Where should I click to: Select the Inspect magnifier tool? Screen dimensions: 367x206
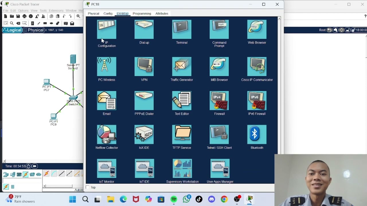pos(12,23)
